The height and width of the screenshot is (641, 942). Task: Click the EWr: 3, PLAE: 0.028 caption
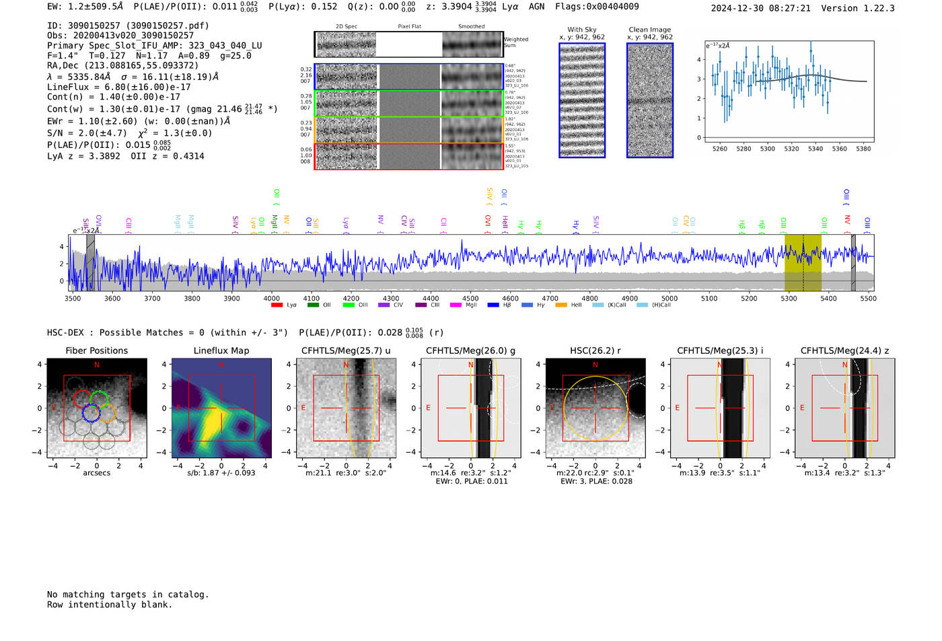click(596, 481)
